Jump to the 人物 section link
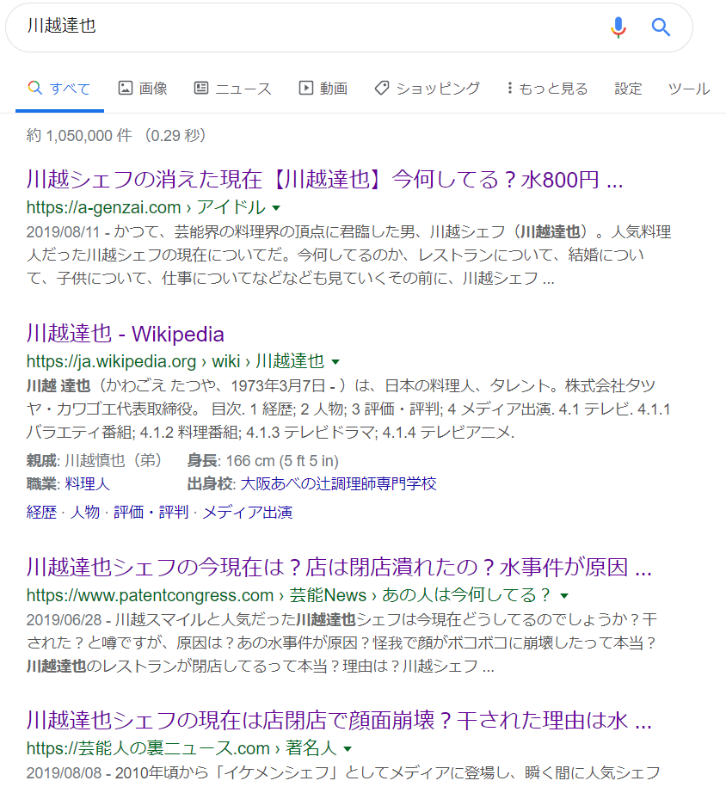The width and height of the screenshot is (726, 787). point(85,512)
